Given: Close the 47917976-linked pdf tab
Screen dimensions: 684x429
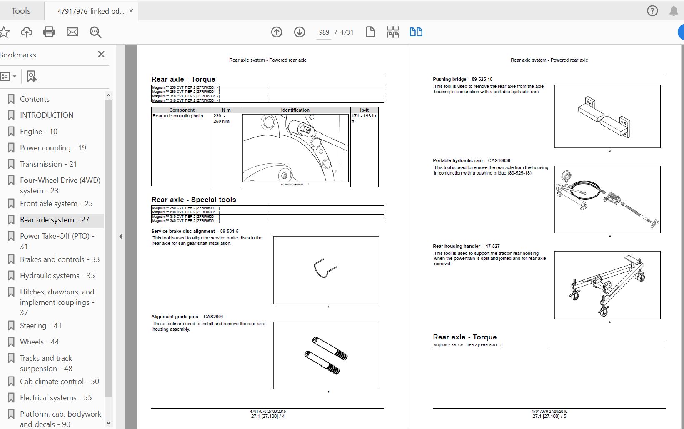Looking at the screenshot, I should (131, 11).
